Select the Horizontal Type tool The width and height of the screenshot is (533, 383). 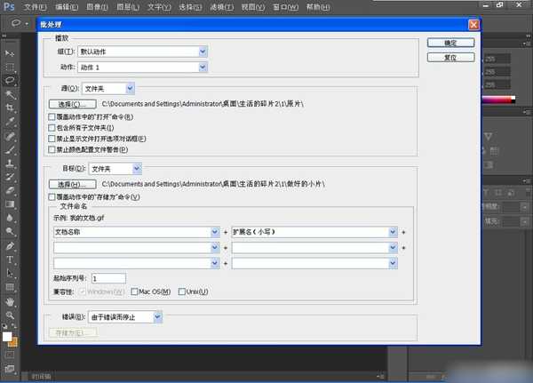click(11, 259)
